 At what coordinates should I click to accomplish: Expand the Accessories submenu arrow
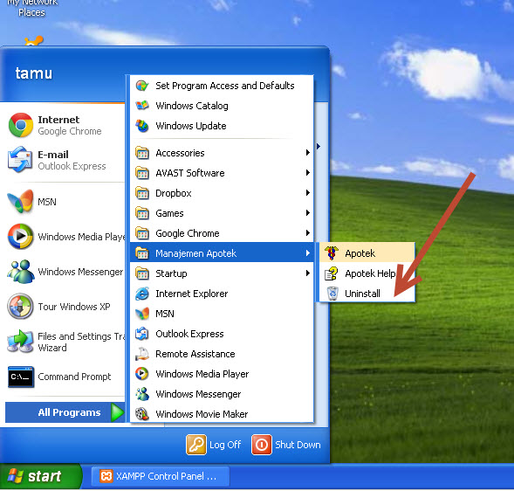coord(307,153)
